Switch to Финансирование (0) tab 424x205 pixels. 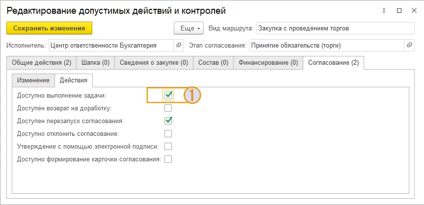pos(268,63)
